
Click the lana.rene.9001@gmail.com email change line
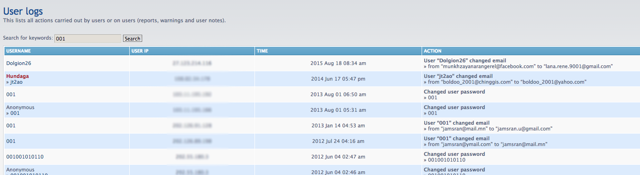tap(519, 66)
